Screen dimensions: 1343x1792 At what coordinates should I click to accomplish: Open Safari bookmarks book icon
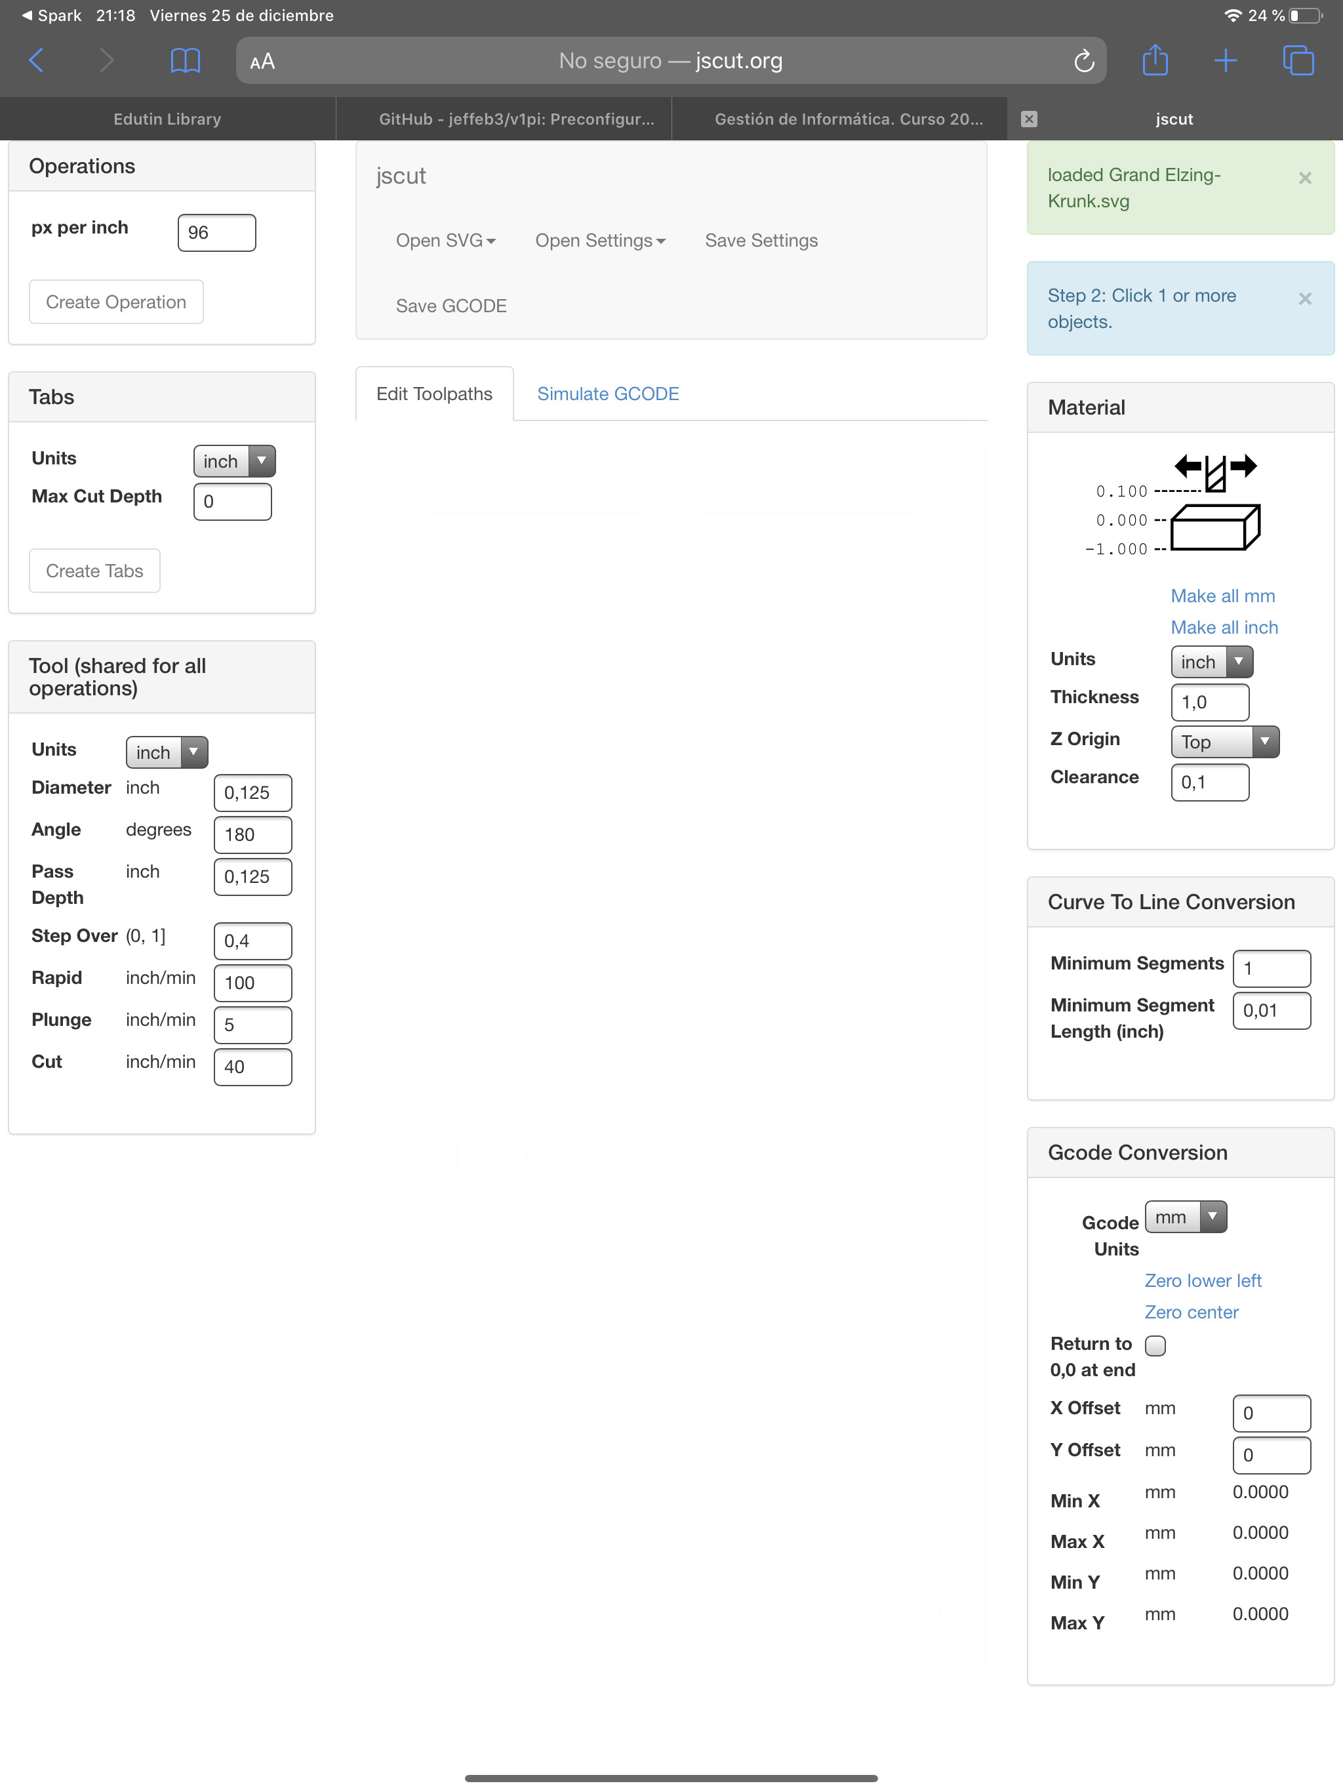186,61
